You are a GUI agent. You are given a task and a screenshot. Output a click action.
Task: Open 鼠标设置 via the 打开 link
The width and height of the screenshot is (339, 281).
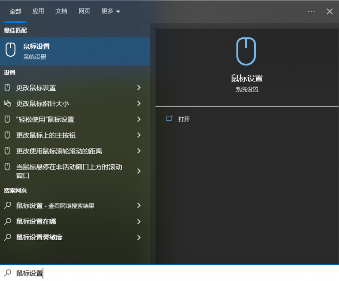[x=184, y=119]
